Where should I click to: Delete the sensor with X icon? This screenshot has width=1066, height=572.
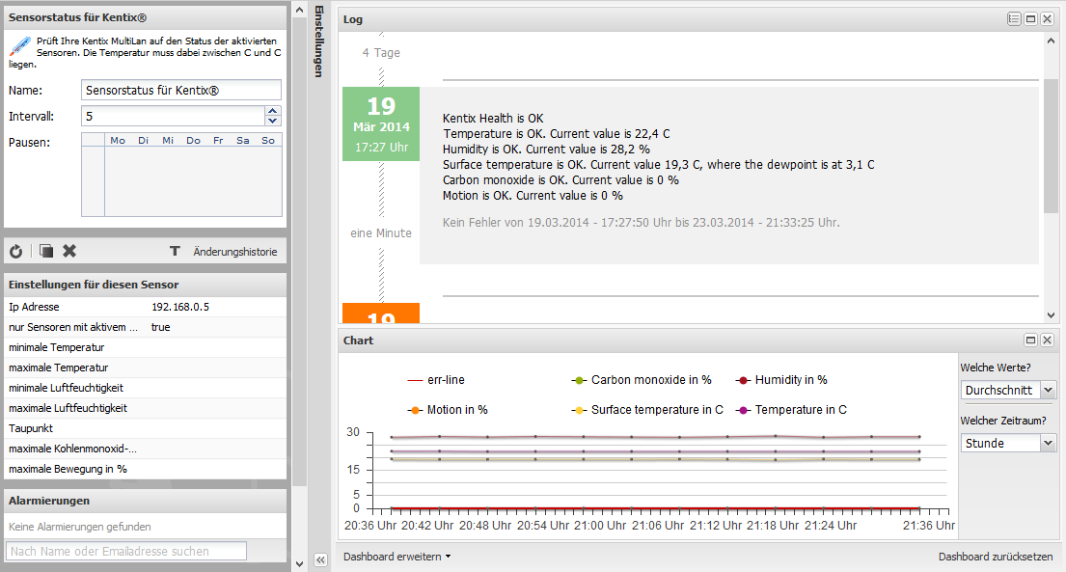point(69,252)
